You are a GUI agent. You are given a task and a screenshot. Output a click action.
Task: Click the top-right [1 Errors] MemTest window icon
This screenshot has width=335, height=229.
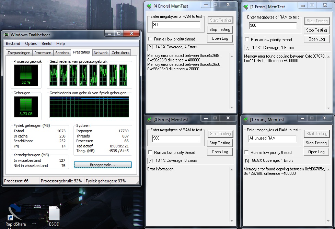click(x=246, y=7)
